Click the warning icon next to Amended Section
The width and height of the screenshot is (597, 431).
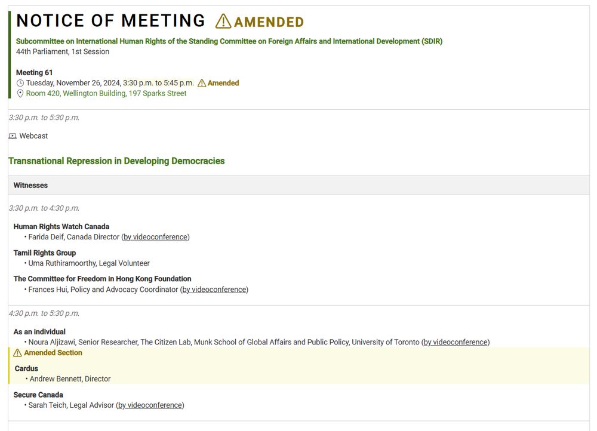[x=17, y=353]
